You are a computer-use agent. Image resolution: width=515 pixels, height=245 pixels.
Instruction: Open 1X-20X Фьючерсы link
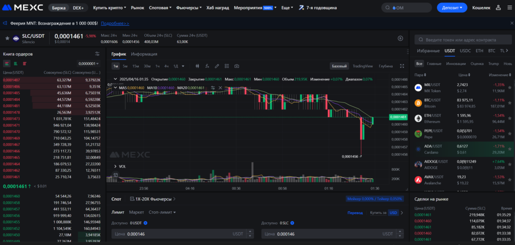point(153,199)
